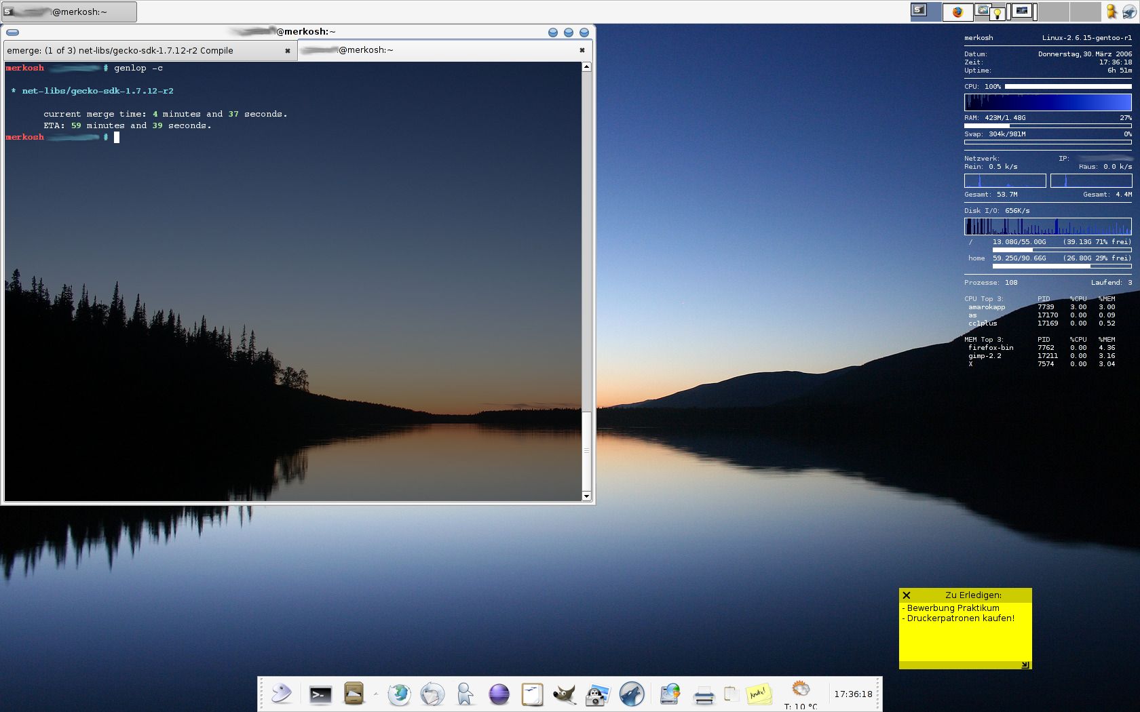The height and width of the screenshot is (712, 1140).
Task: Select the second @merkosh:~ terminal tab
Action: pos(434,50)
